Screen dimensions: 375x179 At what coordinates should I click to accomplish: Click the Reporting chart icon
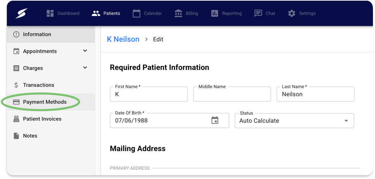(x=215, y=13)
